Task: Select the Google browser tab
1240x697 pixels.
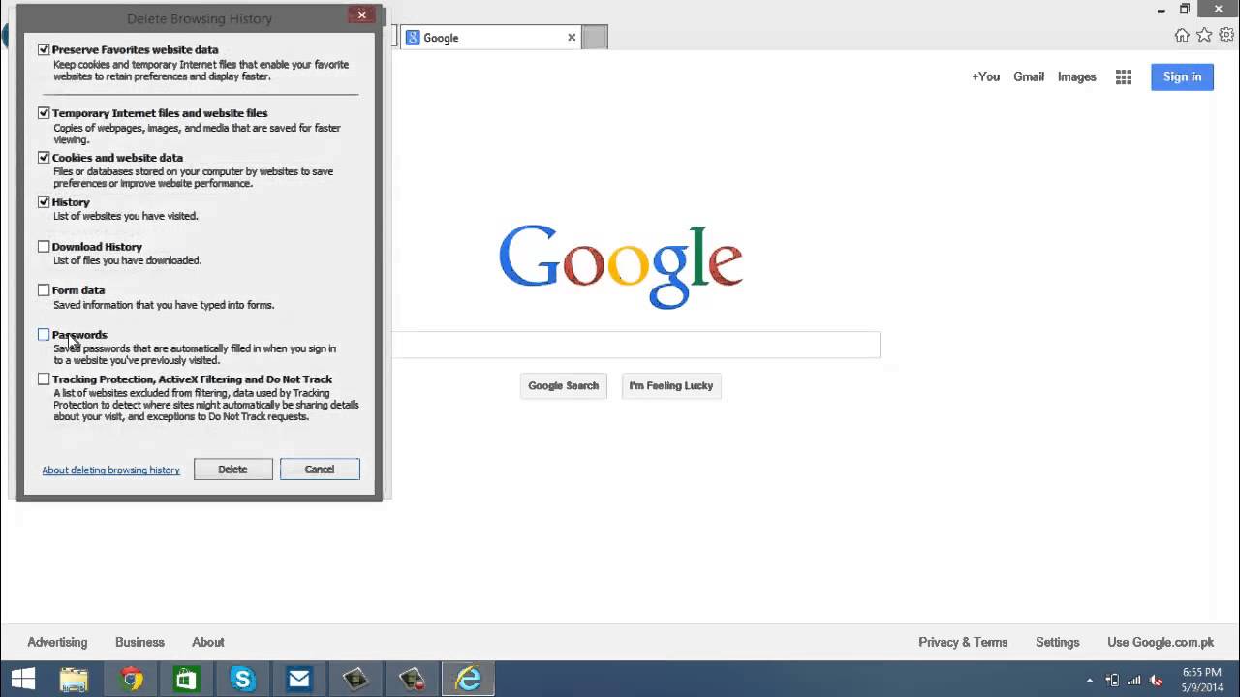Action: [491, 38]
